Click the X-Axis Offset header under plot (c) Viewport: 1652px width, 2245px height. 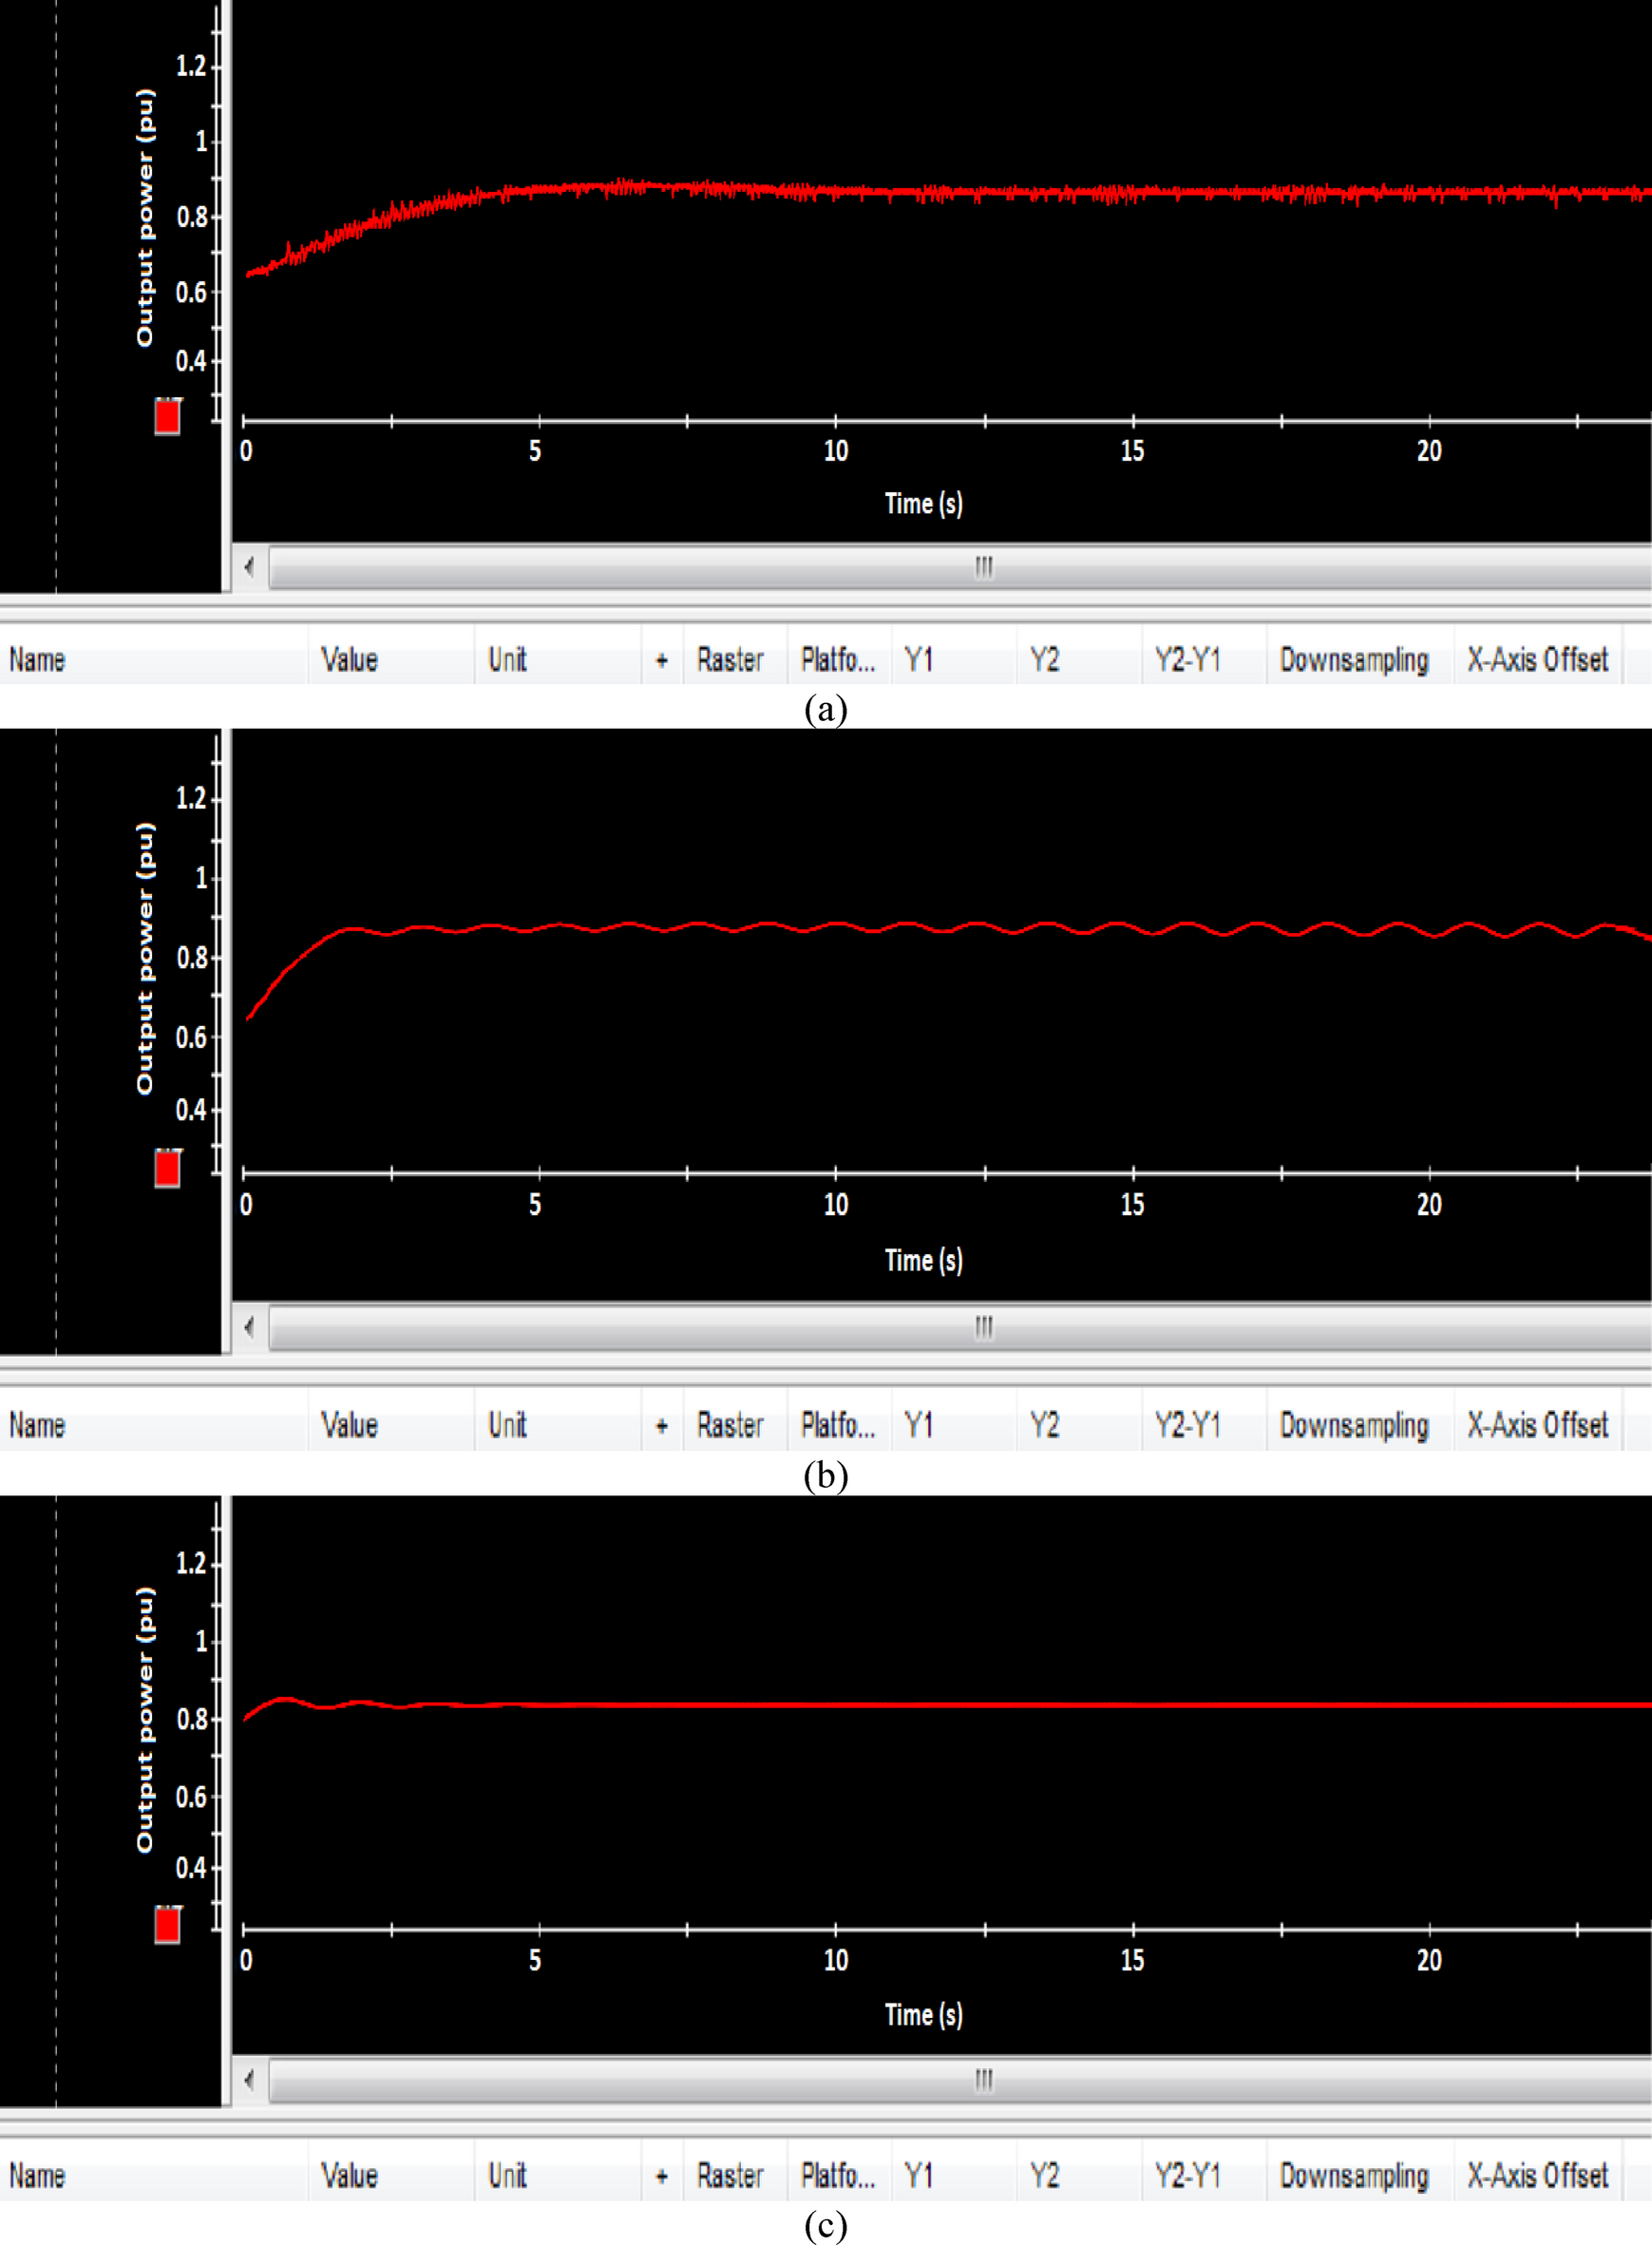1537,2176
